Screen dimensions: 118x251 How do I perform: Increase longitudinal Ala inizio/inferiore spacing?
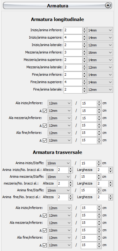(x=99, y=102)
